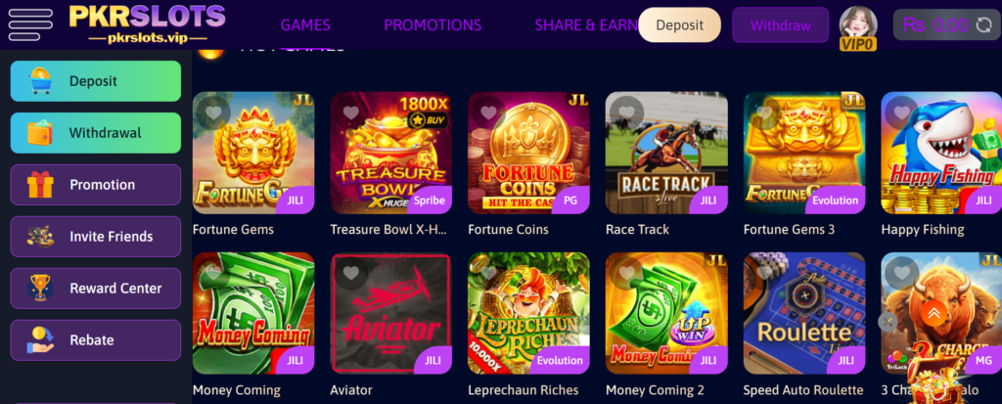Refresh the Rs balance with reload icon
This screenshot has width=1002, height=404.
983,25
